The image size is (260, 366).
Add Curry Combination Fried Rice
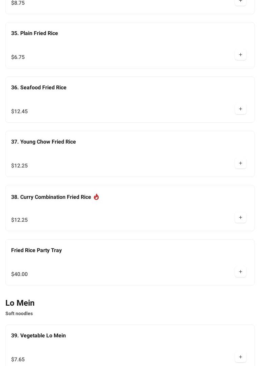(240, 217)
